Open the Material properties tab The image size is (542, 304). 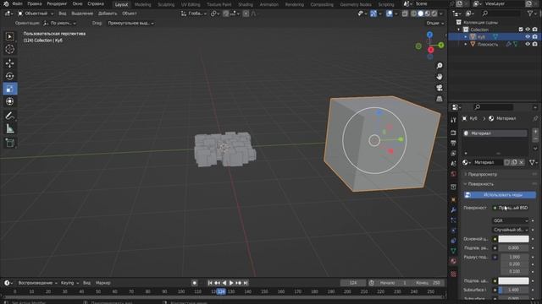pyautogui.click(x=454, y=261)
